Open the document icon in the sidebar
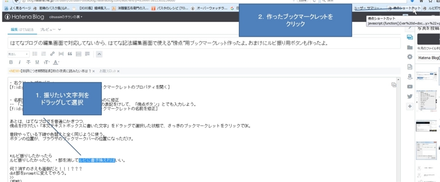The image size is (440, 182). (x=409, y=67)
